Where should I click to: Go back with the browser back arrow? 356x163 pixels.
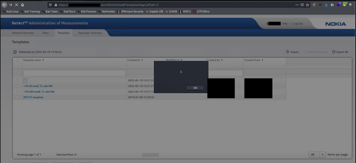(x=5, y=5)
